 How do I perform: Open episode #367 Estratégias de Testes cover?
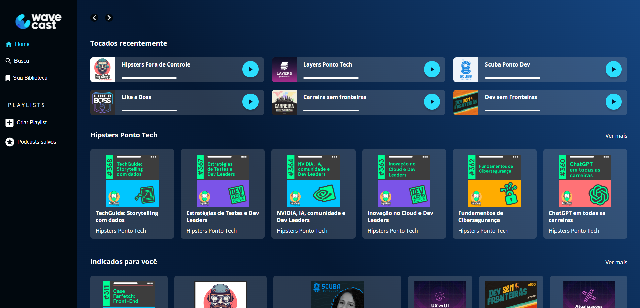click(223, 181)
